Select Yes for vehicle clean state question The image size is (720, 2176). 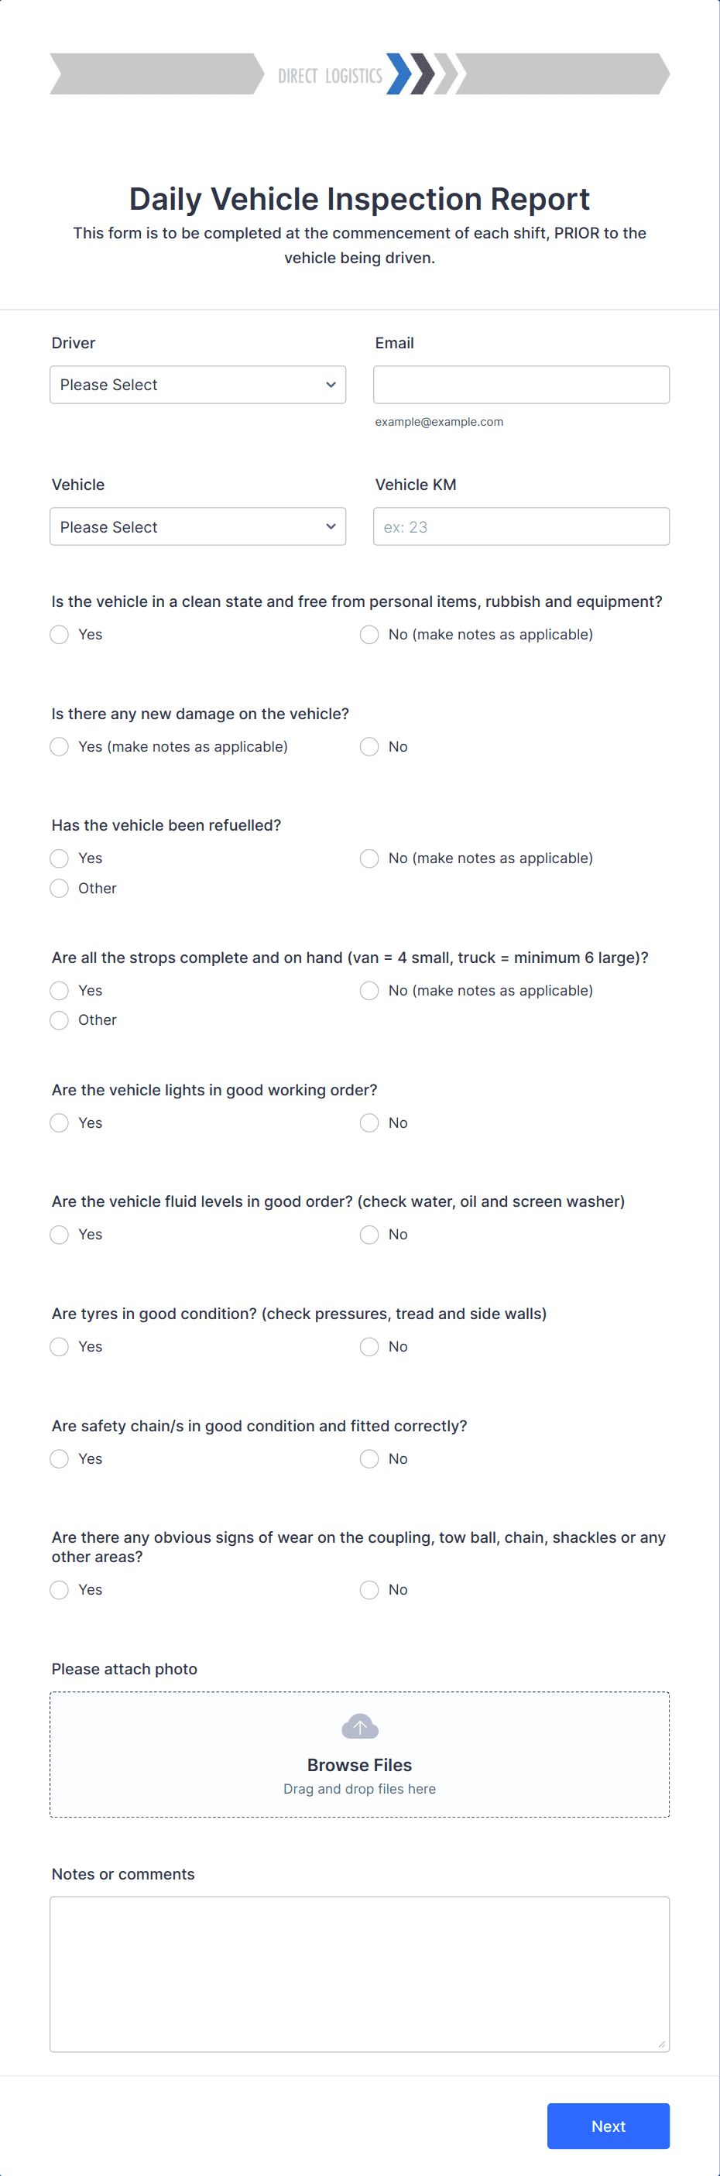[x=59, y=633]
